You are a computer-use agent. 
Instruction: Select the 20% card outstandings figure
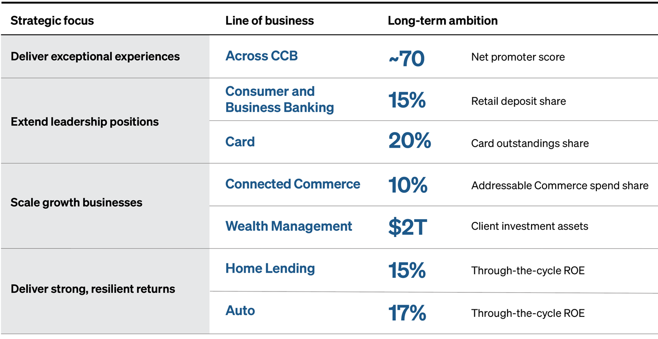click(409, 142)
